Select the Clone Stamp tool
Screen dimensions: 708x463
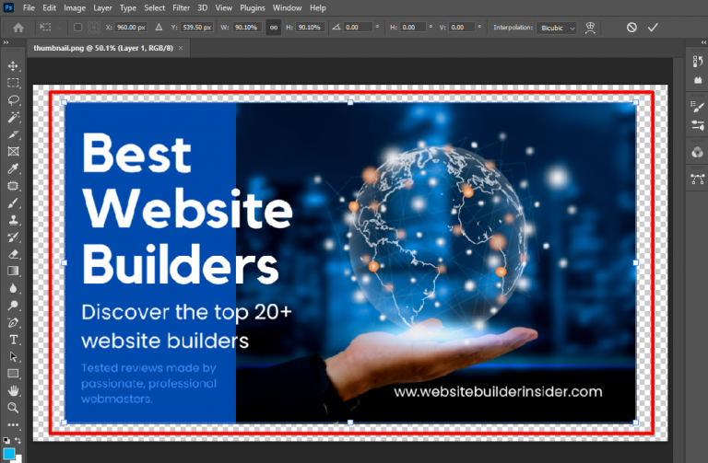pyautogui.click(x=13, y=220)
